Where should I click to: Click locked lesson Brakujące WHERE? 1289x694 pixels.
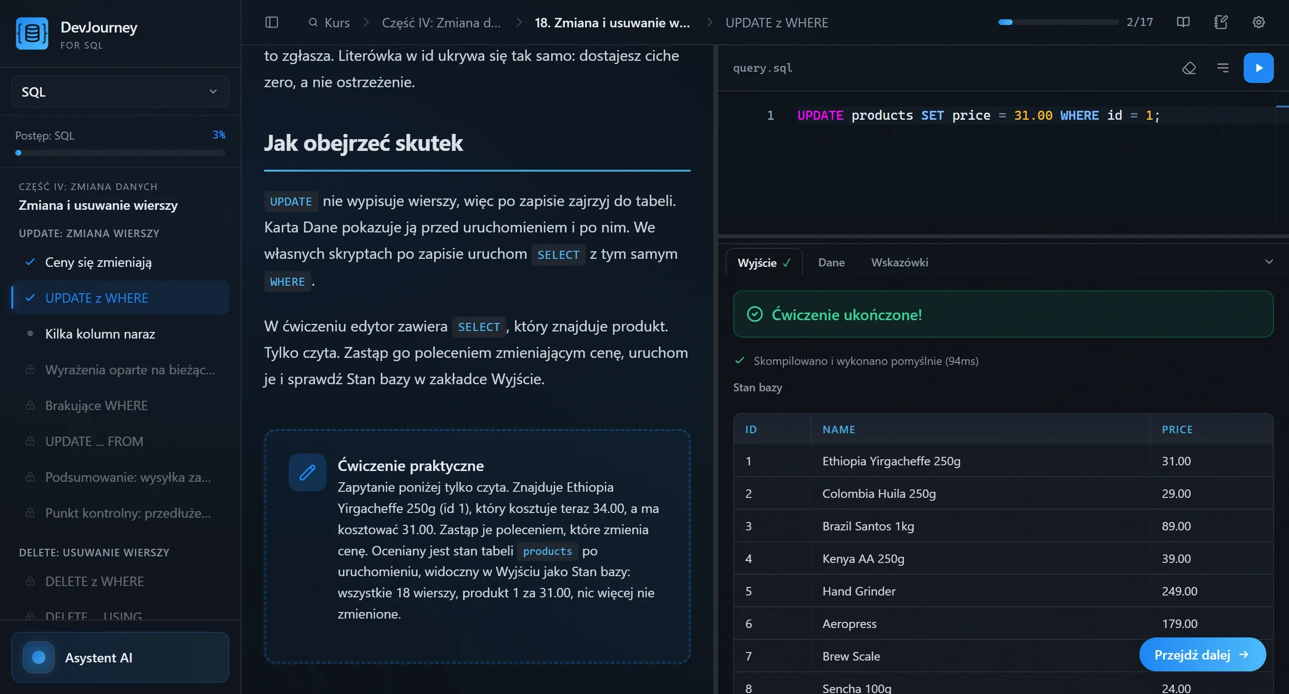(x=120, y=405)
